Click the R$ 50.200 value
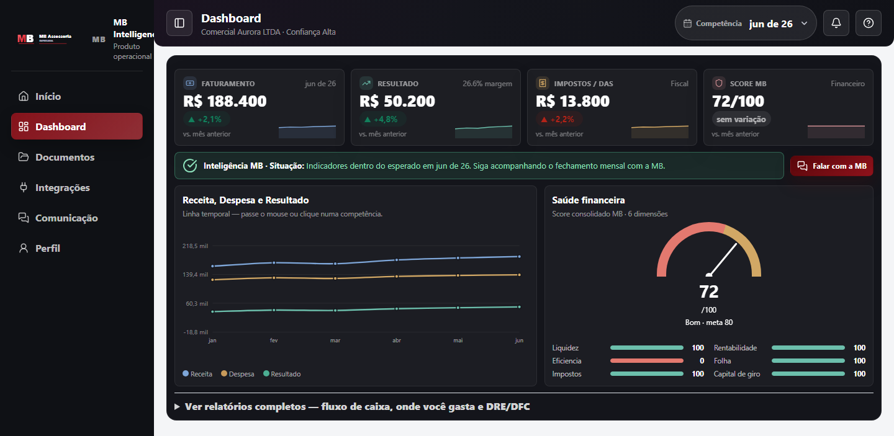894x436 pixels. pyautogui.click(x=397, y=101)
